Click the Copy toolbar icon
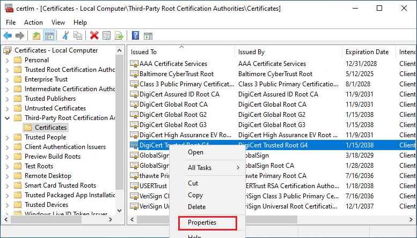Image resolution: width=417 pixels, height=238 pixels. coord(78,35)
